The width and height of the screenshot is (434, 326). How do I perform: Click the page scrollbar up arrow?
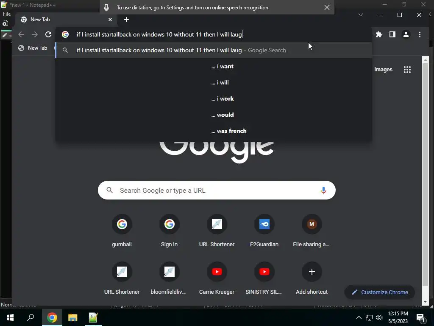pyautogui.click(x=426, y=59)
